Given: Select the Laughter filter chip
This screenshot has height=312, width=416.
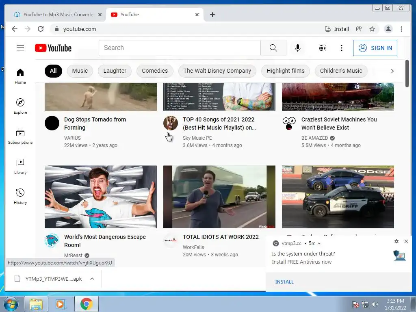Looking at the screenshot, I should pyautogui.click(x=115, y=71).
